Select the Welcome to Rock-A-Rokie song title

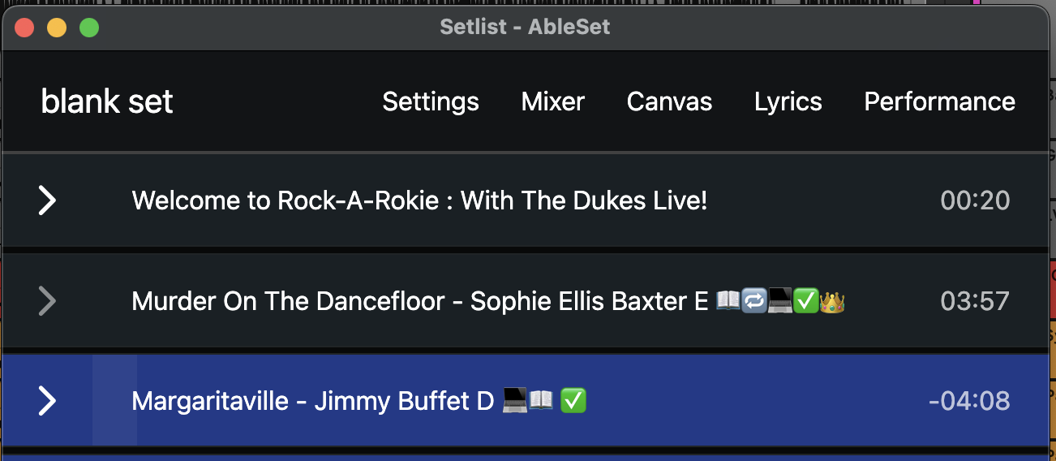click(x=419, y=200)
